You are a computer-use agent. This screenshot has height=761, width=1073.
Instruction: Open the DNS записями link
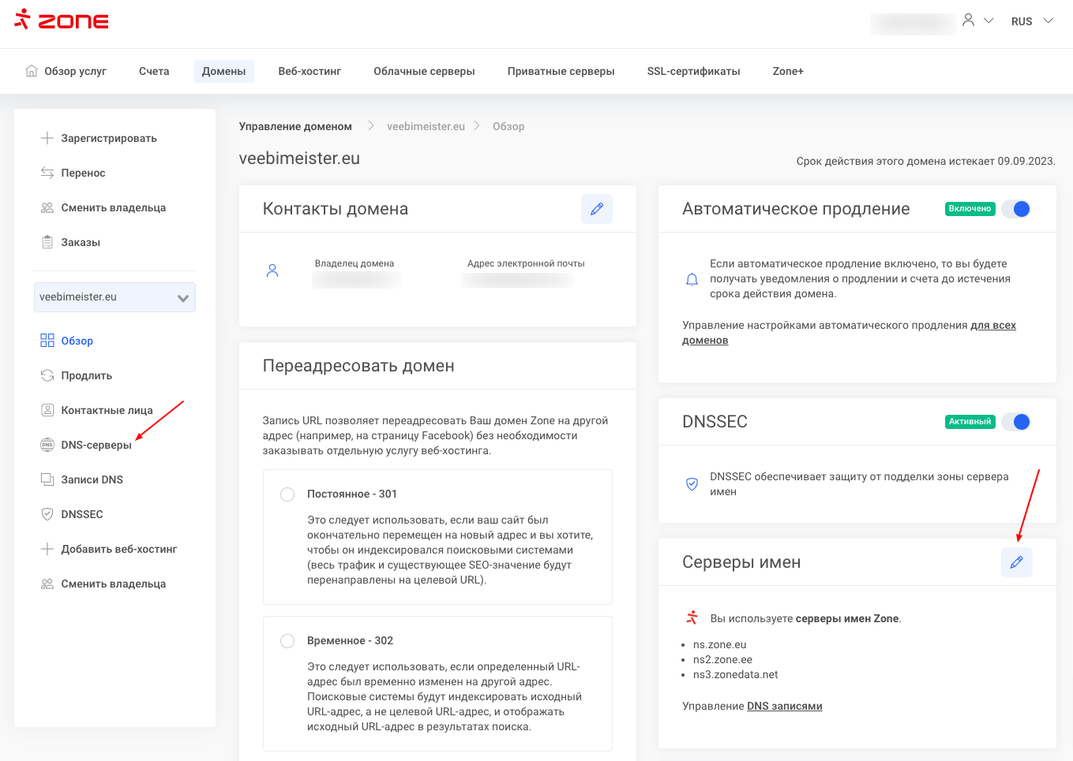(784, 707)
